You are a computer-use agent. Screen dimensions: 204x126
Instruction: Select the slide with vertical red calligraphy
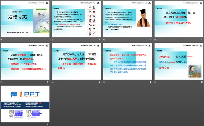(76, 19)
